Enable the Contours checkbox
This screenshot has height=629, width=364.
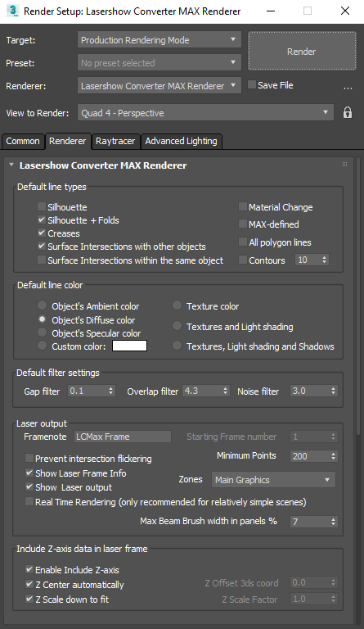(x=242, y=260)
